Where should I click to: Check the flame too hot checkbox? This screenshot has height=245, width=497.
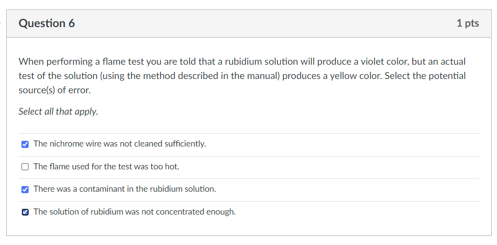pyautogui.click(x=25, y=167)
